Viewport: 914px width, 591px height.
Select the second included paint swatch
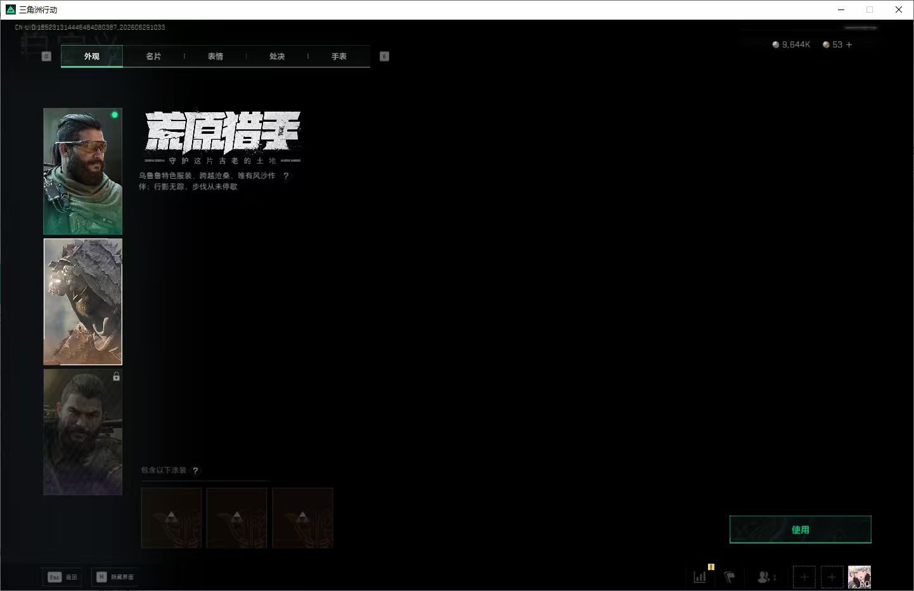(x=237, y=517)
